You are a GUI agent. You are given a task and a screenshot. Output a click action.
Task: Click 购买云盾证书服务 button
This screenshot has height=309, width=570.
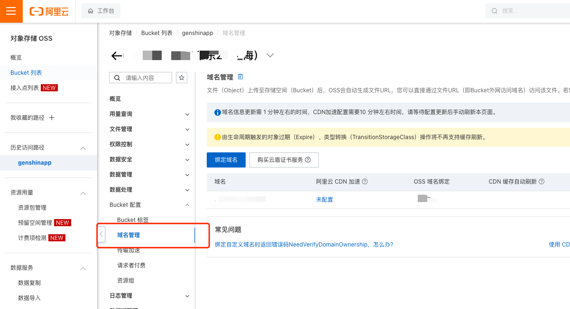284,159
